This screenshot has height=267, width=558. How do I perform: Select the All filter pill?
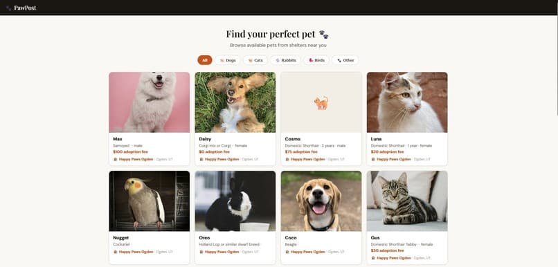[205, 60]
